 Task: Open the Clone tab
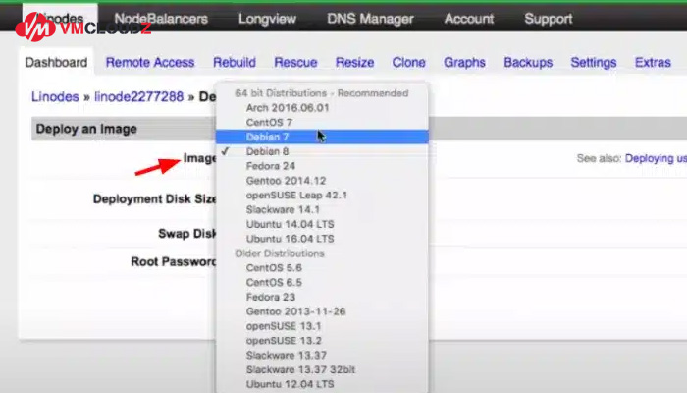tap(408, 62)
